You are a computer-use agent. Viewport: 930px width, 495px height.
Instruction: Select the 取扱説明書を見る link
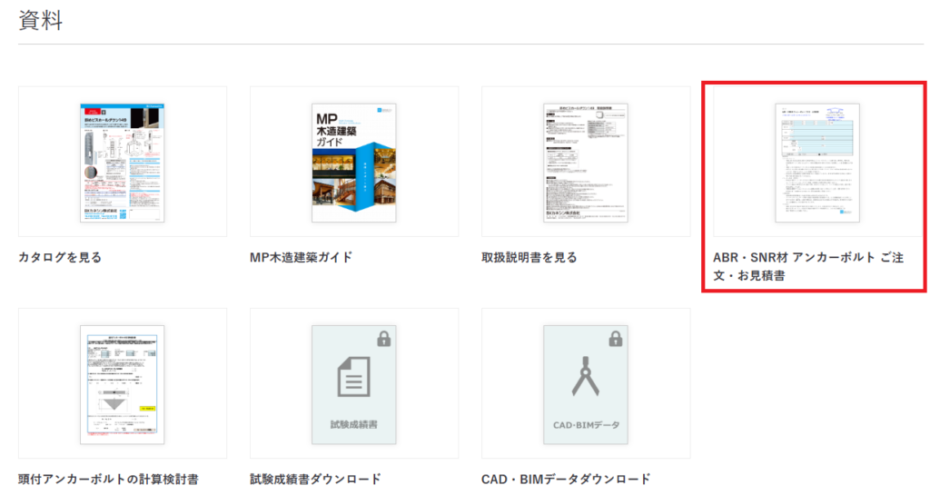[529, 257]
